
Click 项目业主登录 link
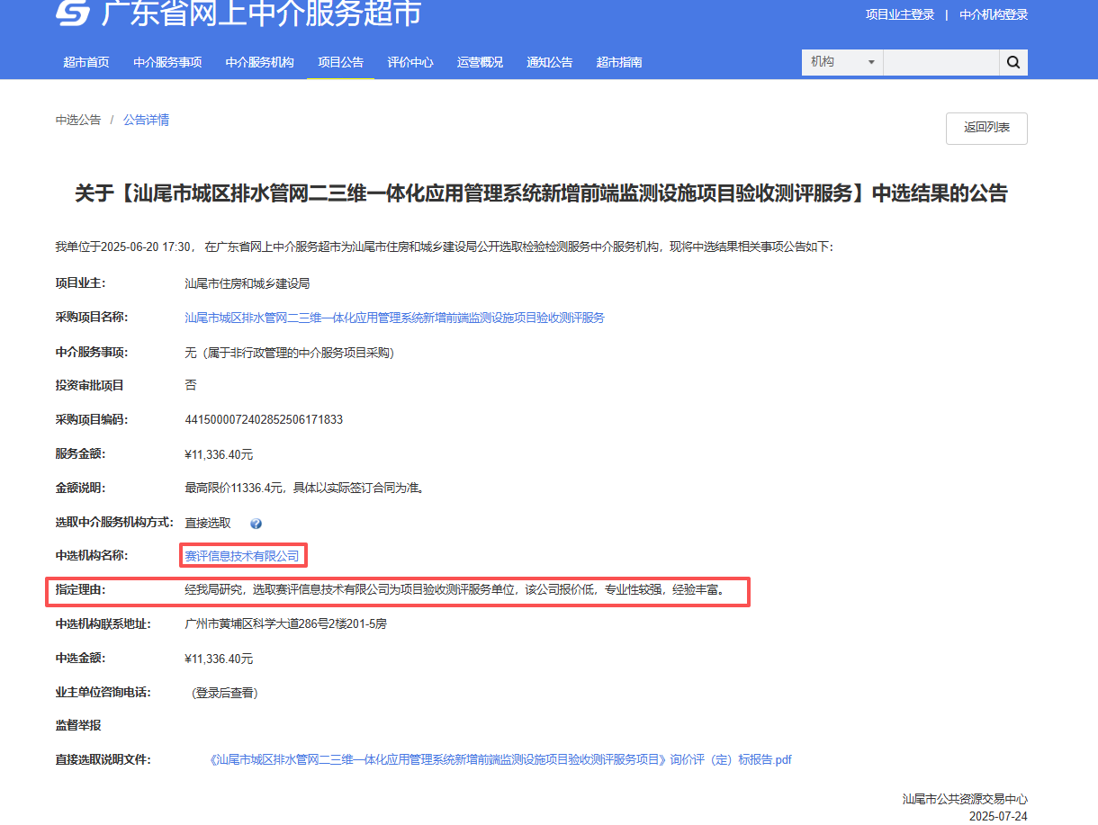click(900, 14)
